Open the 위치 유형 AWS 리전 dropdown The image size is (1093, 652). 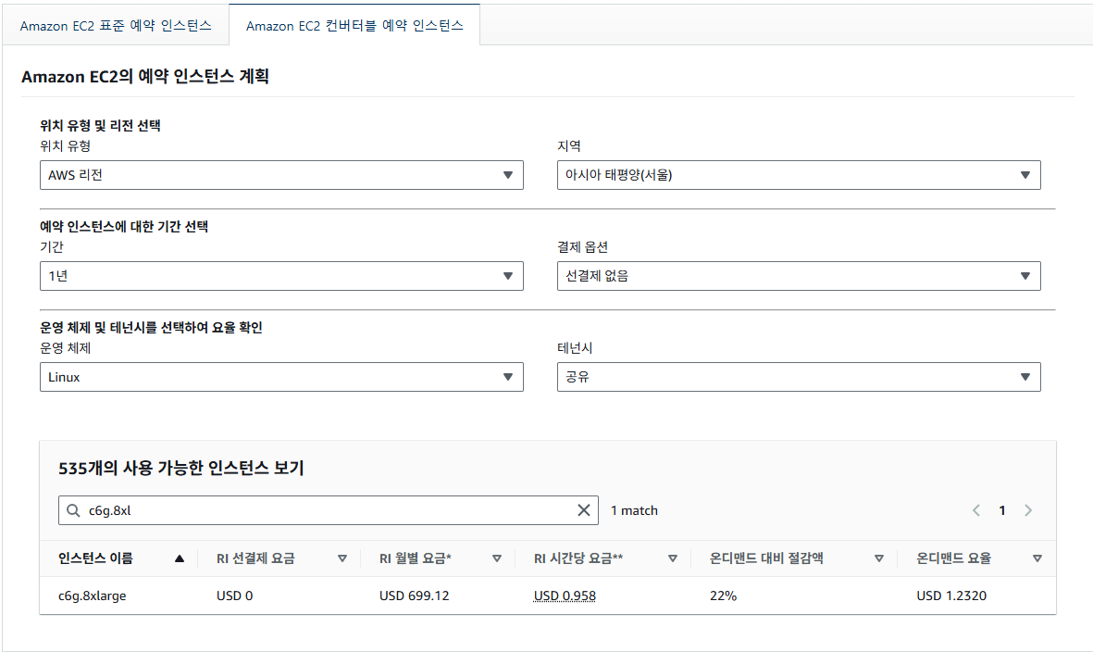click(x=281, y=175)
